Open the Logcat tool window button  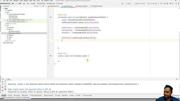tap(58, 95)
